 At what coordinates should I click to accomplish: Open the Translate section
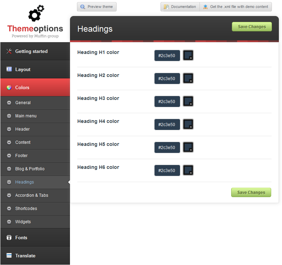click(35, 256)
